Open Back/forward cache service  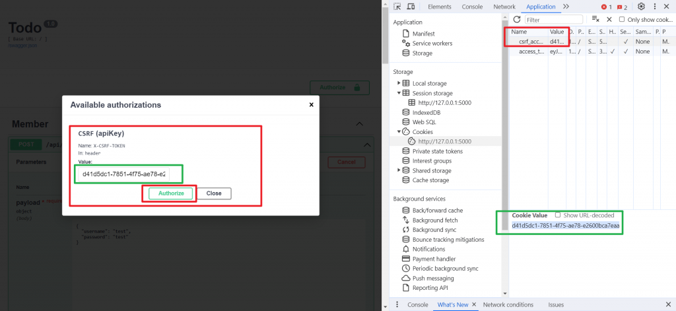[437, 211]
